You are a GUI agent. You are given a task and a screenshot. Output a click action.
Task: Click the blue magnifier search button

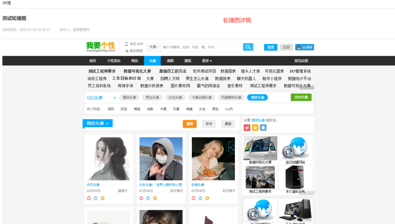tap(248, 47)
